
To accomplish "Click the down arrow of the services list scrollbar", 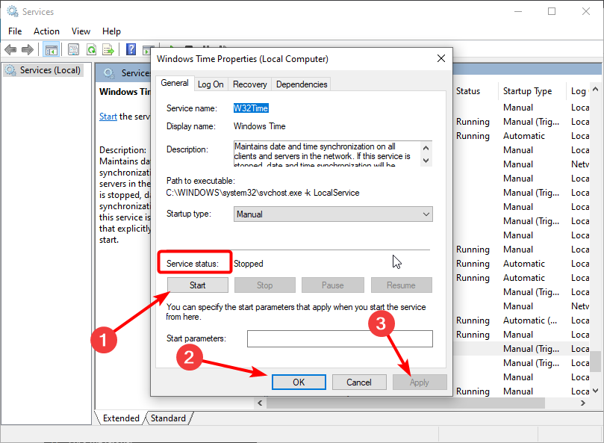I will [595, 391].
